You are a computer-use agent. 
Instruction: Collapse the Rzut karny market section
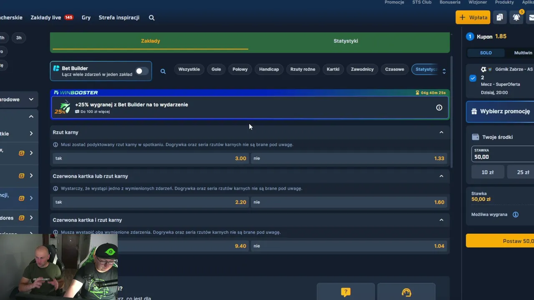441,132
